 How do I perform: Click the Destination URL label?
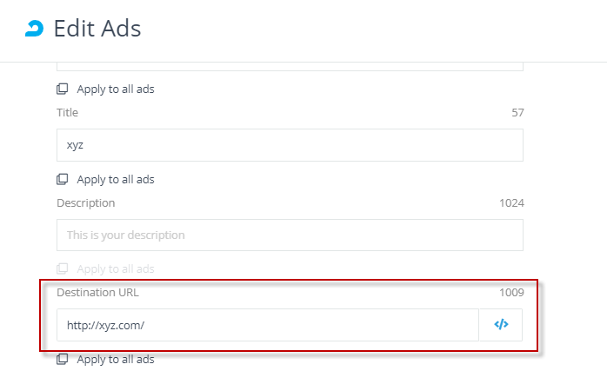click(x=97, y=293)
